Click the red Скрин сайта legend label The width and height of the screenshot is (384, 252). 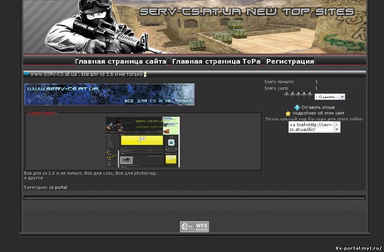[42, 113]
